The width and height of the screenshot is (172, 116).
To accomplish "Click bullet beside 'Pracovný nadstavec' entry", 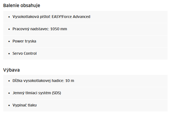I will 9,29.
